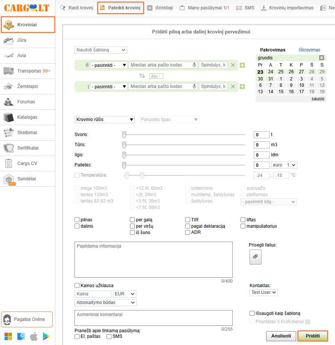The width and height of the screenshot is (335, 345).
Task: Open the Naudoti šabloną dropdown
Action: click(x=101, y=50)
